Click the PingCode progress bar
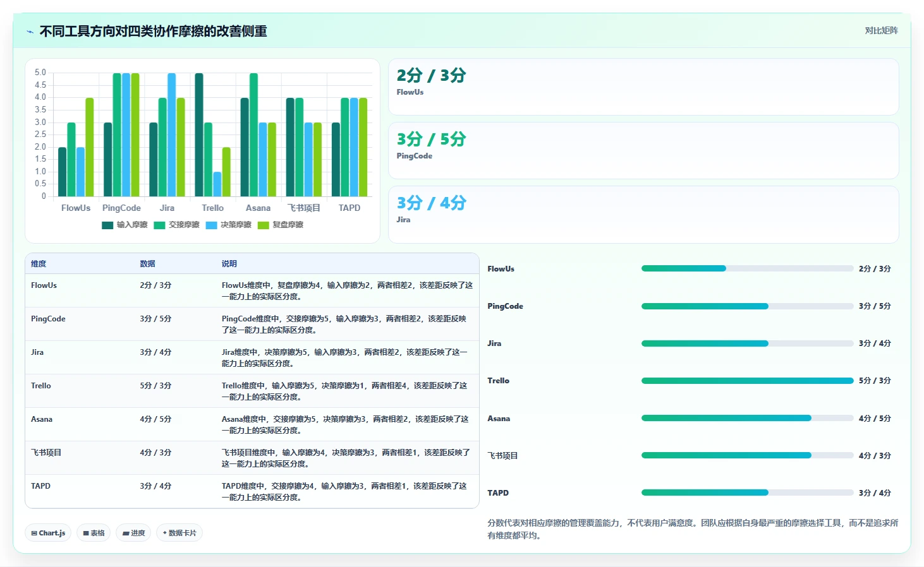The width and height of the screenshot is (924, 567). tap(747, 306)
